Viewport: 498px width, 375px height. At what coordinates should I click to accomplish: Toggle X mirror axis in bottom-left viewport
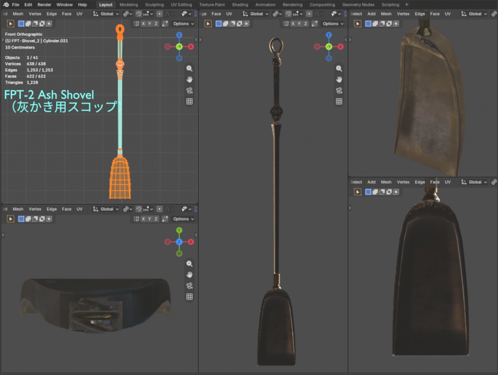point(143,219)
